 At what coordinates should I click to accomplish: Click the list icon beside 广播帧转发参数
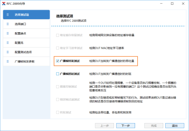coord(8,62)
